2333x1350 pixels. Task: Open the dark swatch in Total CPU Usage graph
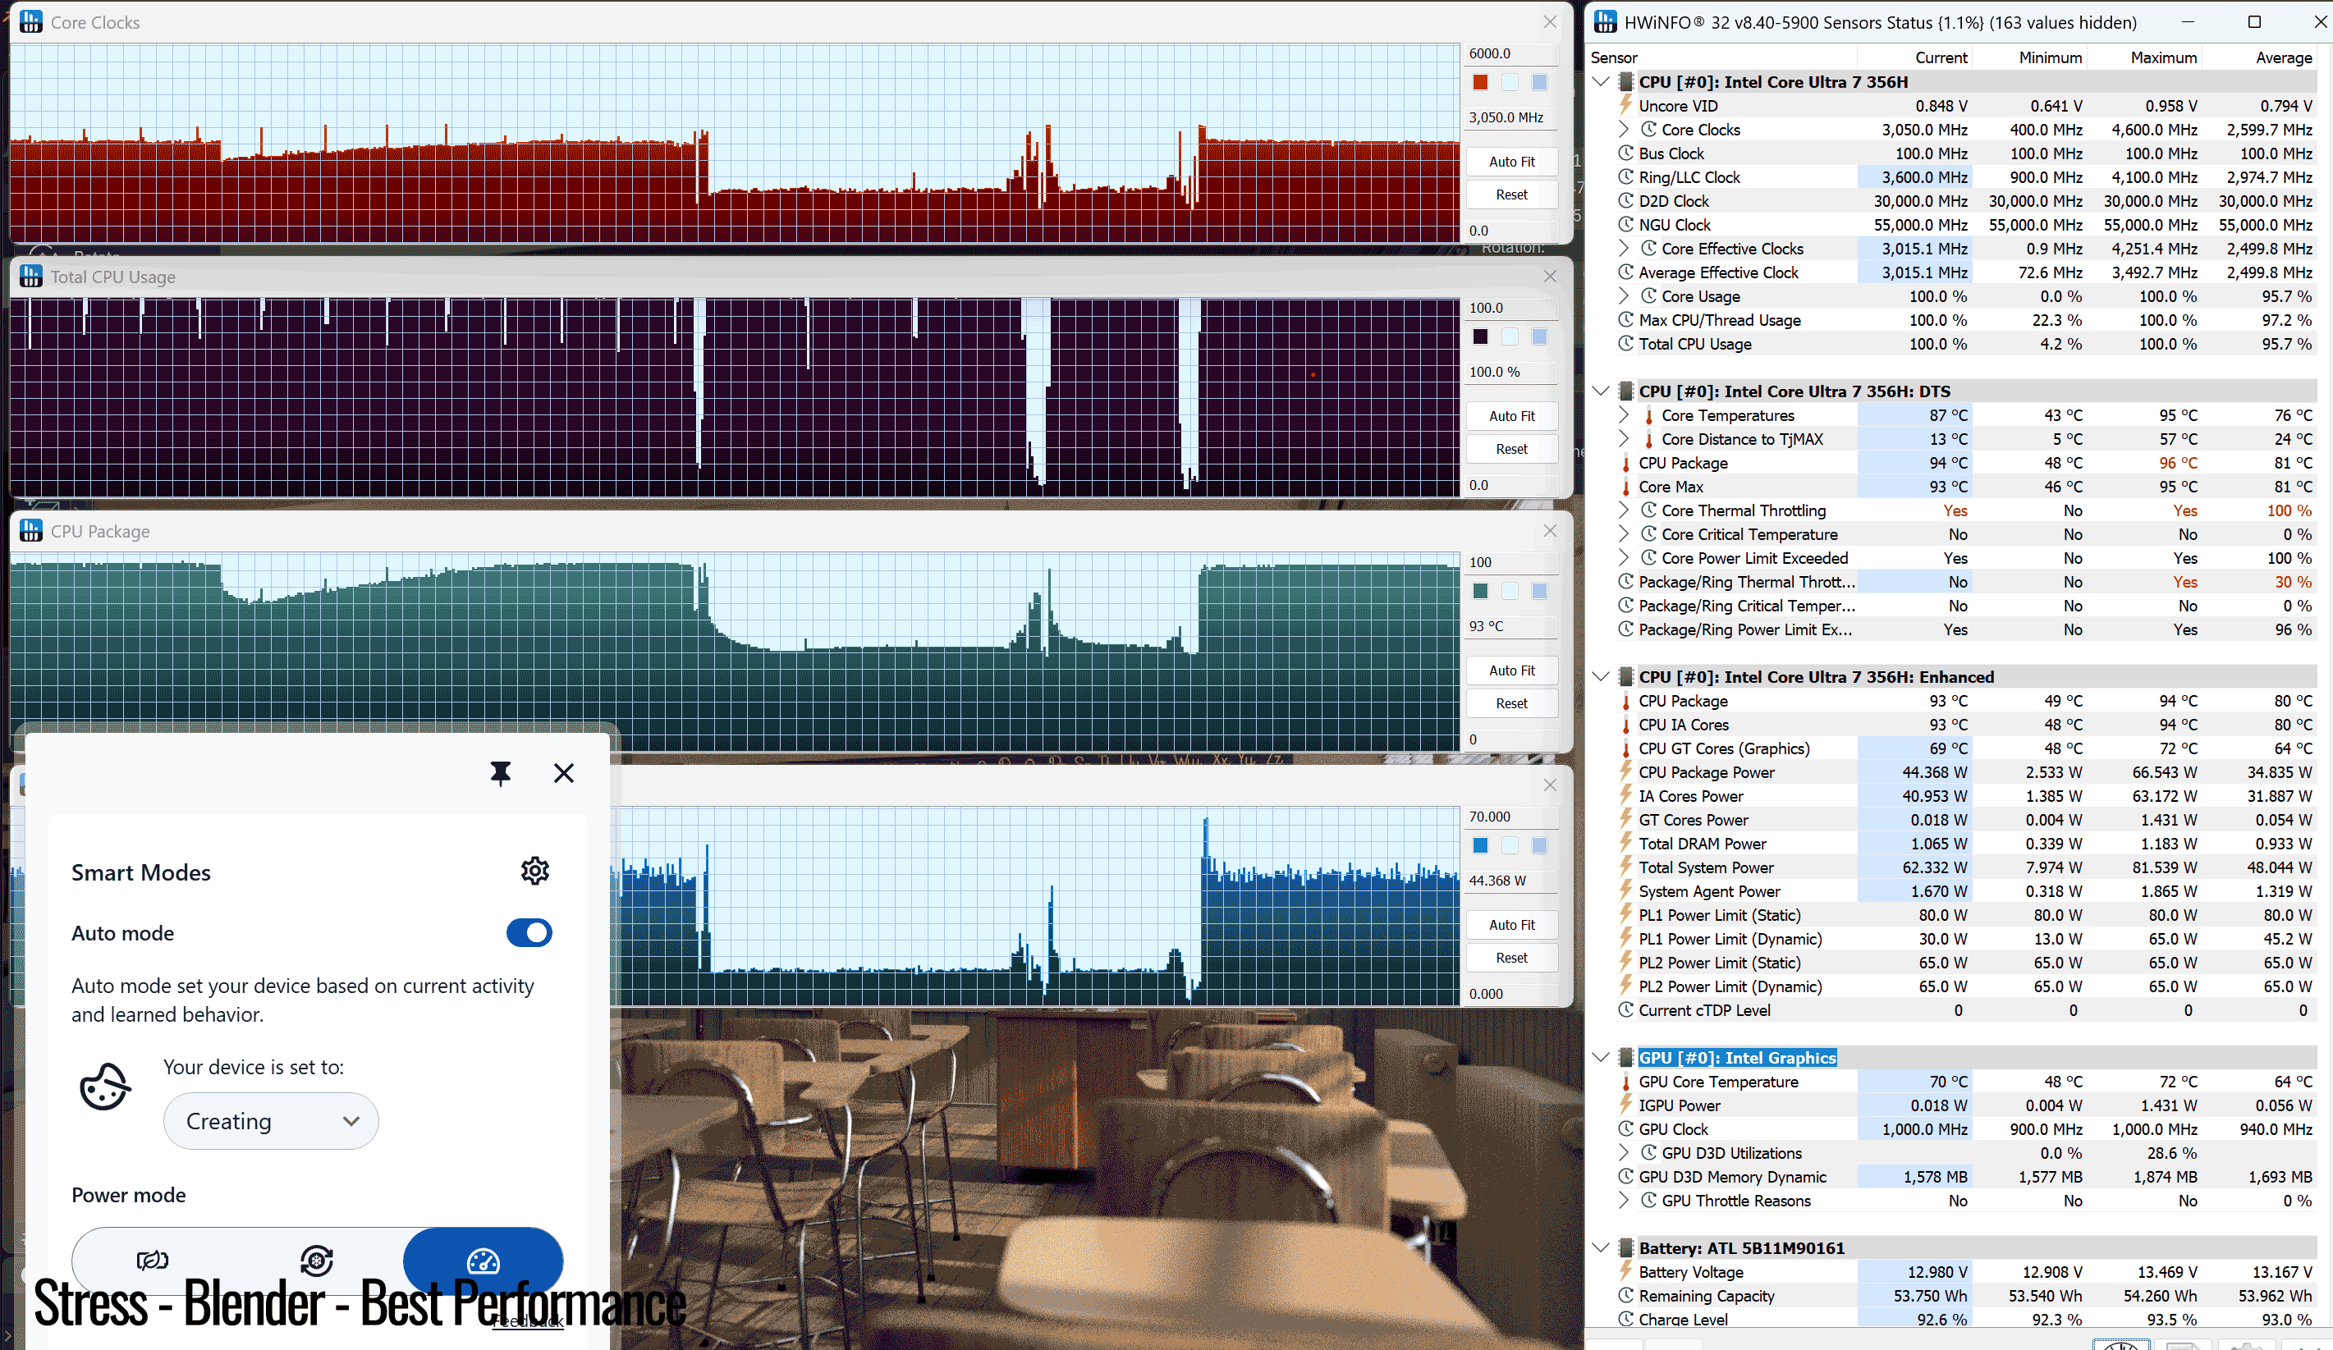1480,336
